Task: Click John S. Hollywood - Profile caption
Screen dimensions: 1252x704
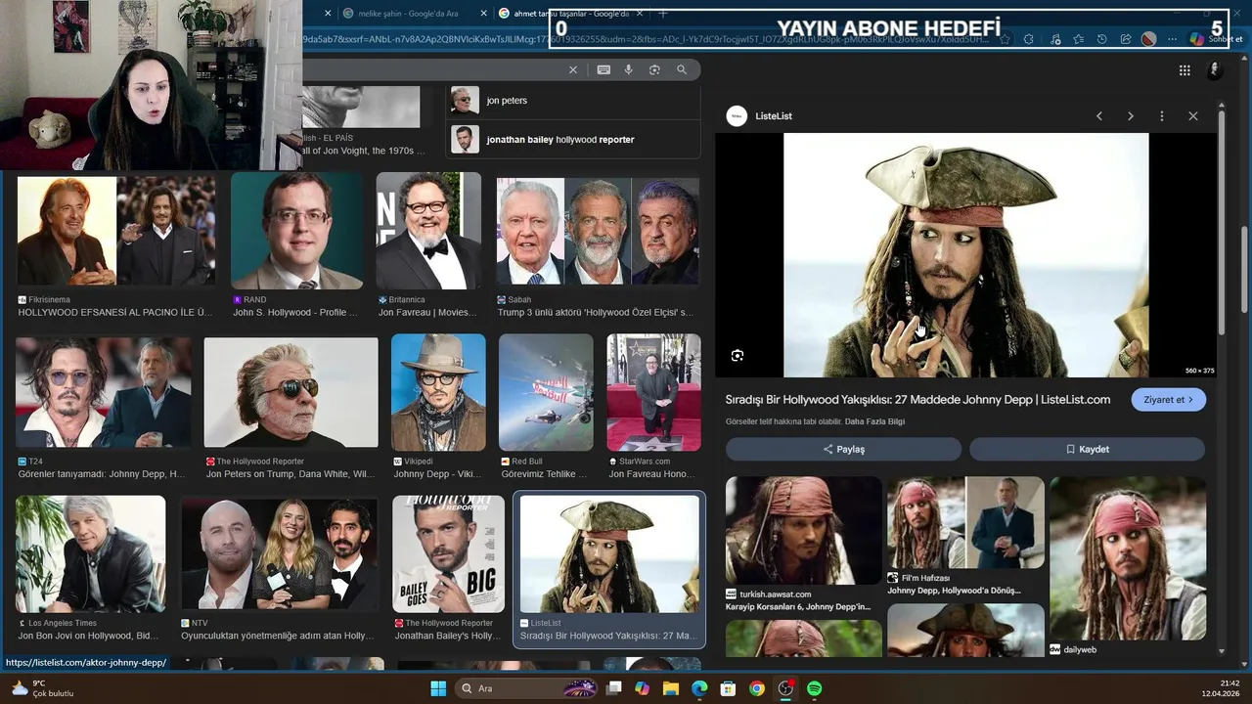Action: click(295, 313)
